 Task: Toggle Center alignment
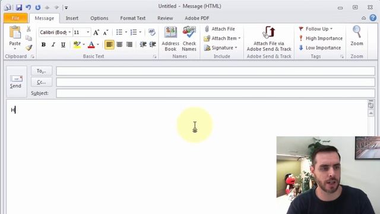(119, 45)
